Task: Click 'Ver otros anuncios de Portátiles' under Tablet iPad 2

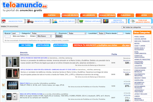Action: click(x=87, y=87)
